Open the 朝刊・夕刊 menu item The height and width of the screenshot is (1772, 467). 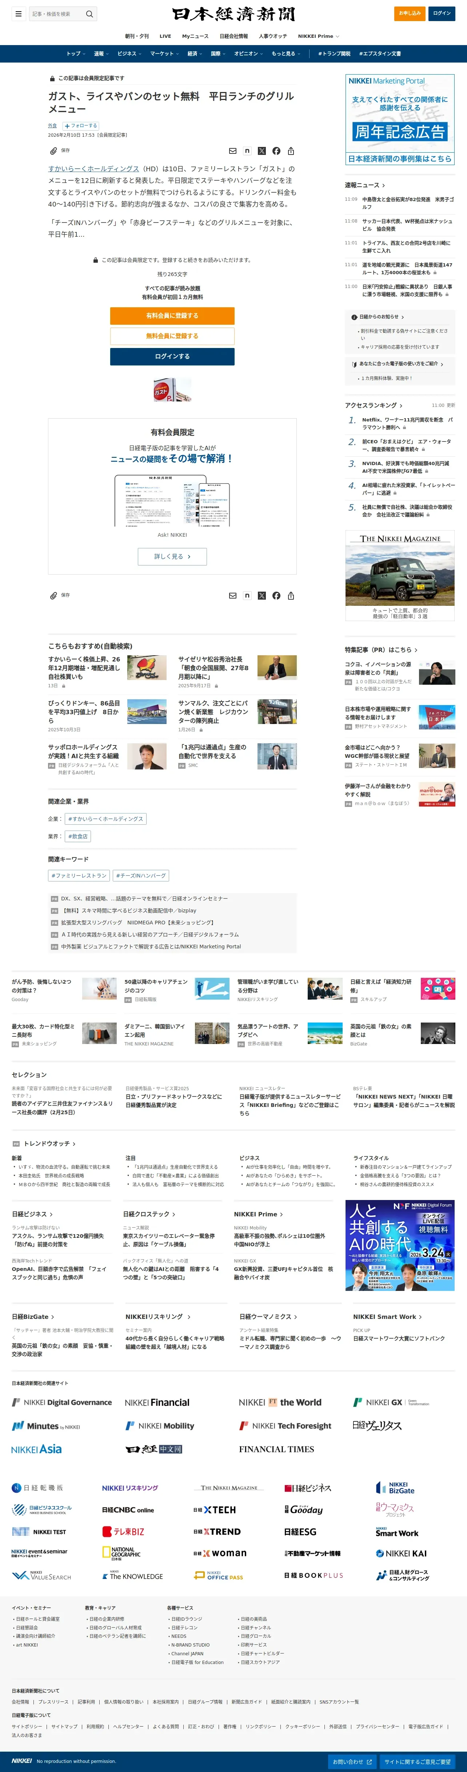136,36
